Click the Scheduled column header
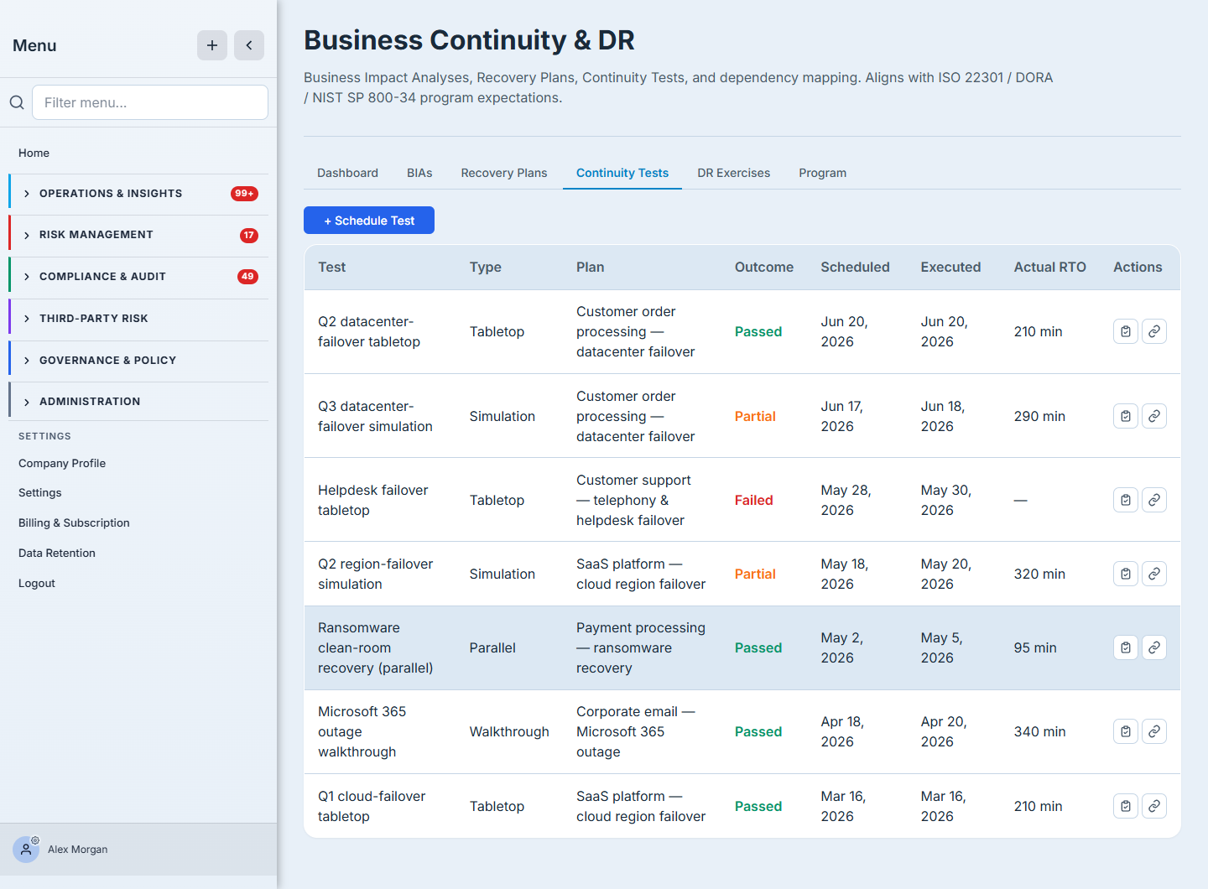Screen dimensions: 1208x889 click(x=855, y=267)
